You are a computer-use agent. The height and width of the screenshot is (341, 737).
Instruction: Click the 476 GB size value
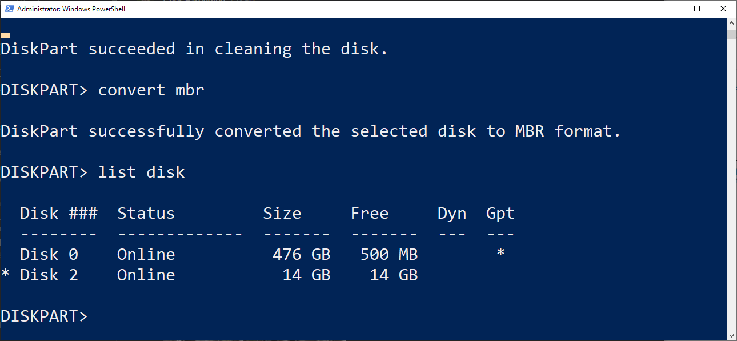(x=302, y=254)
